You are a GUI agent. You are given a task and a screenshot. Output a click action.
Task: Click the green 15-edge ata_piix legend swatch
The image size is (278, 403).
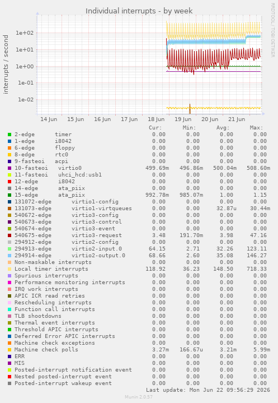click(x=10, y=195)
